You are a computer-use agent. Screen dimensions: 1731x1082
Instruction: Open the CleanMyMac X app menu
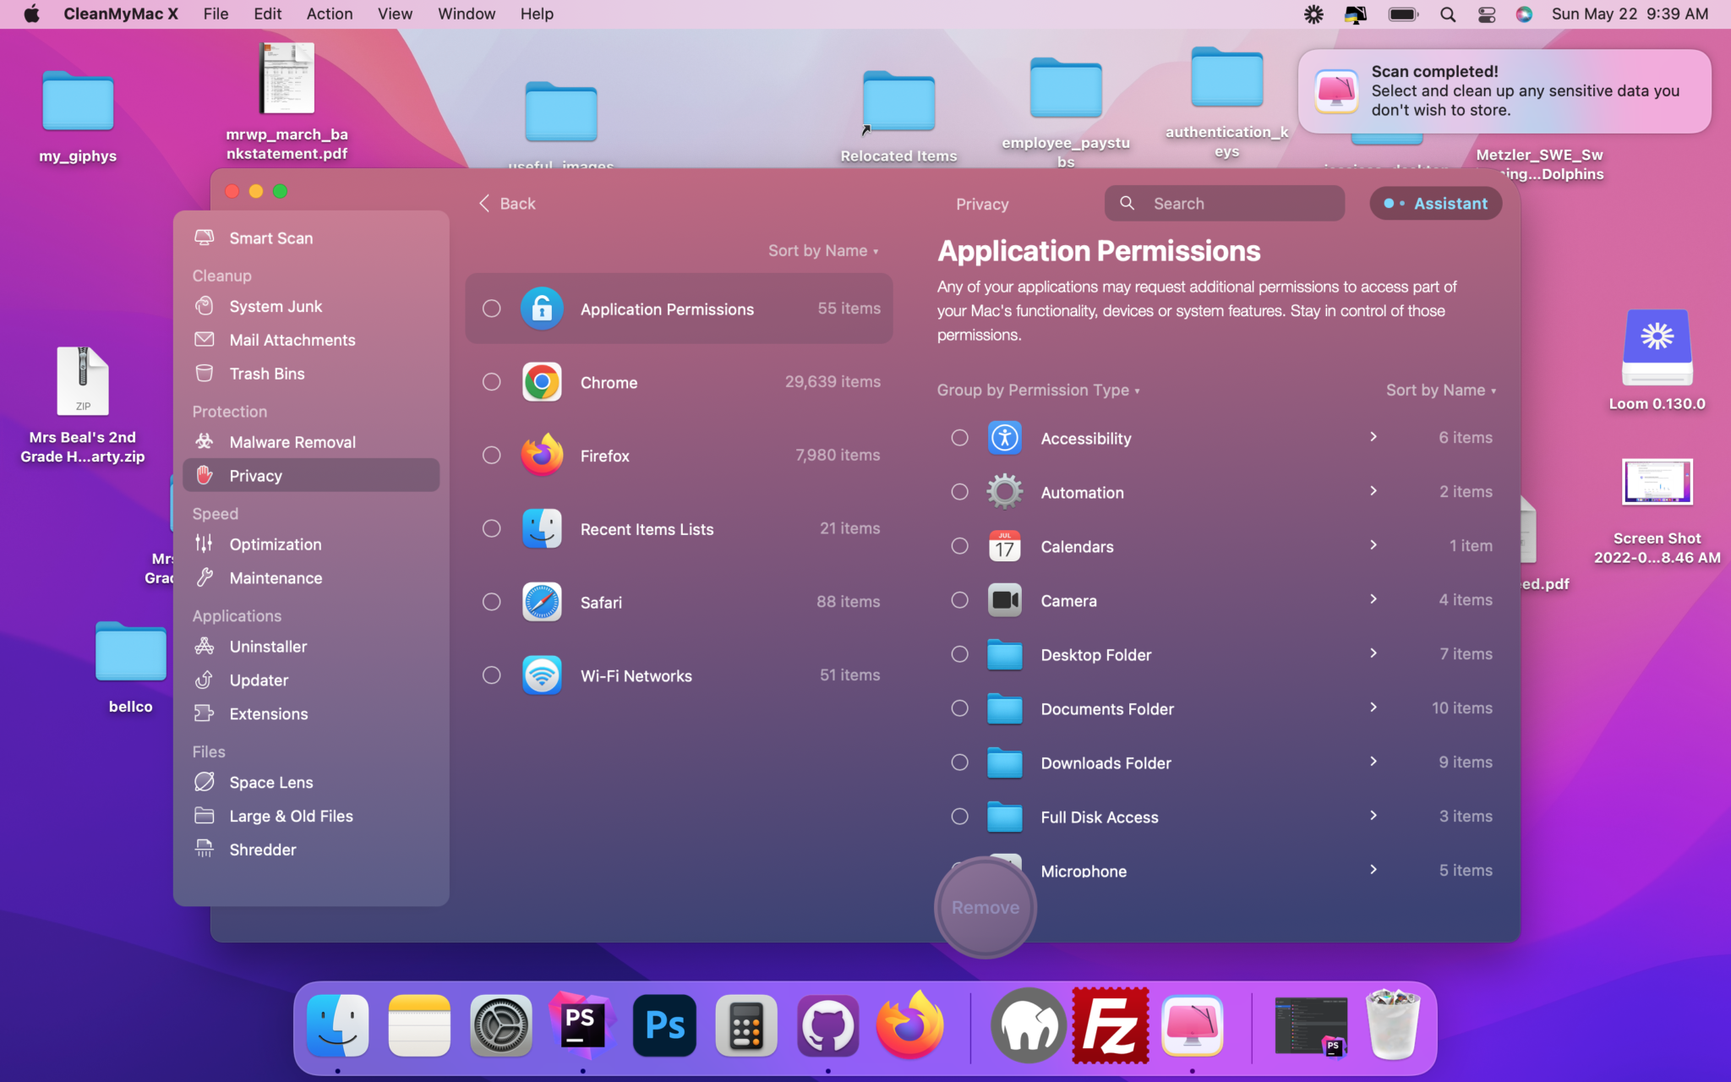coord(121,14)
